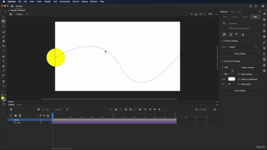Screen dimensions: 267x150
Task: Click the Insert Keyframe button in timeline
Action: click(116, 110)
